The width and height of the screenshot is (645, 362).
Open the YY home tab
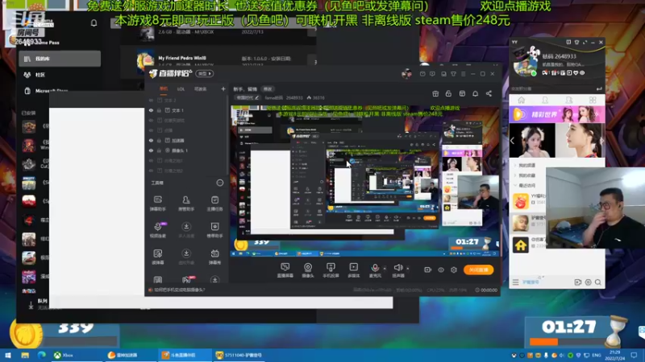[x=521, y=100]
